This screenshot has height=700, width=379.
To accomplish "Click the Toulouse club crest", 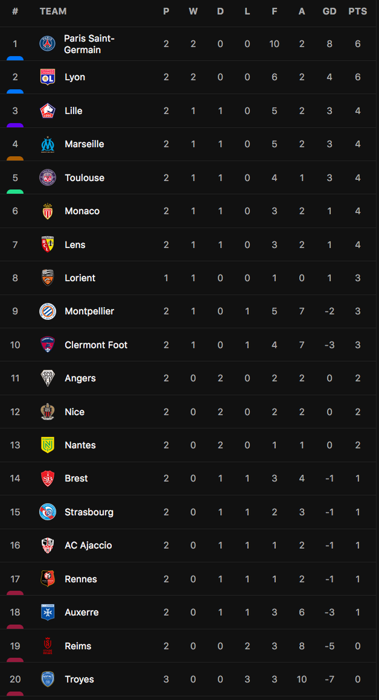I will 48,178.
